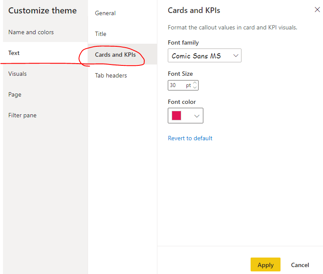Viewport: 323px width, 274px height.
Task: Click the Customize theme heading
Action: pyautogui.click(x=42, y=10)
